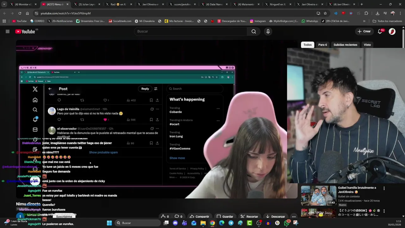Reload the page in Chrome
405x228 pixels.
tap(20, 13)
